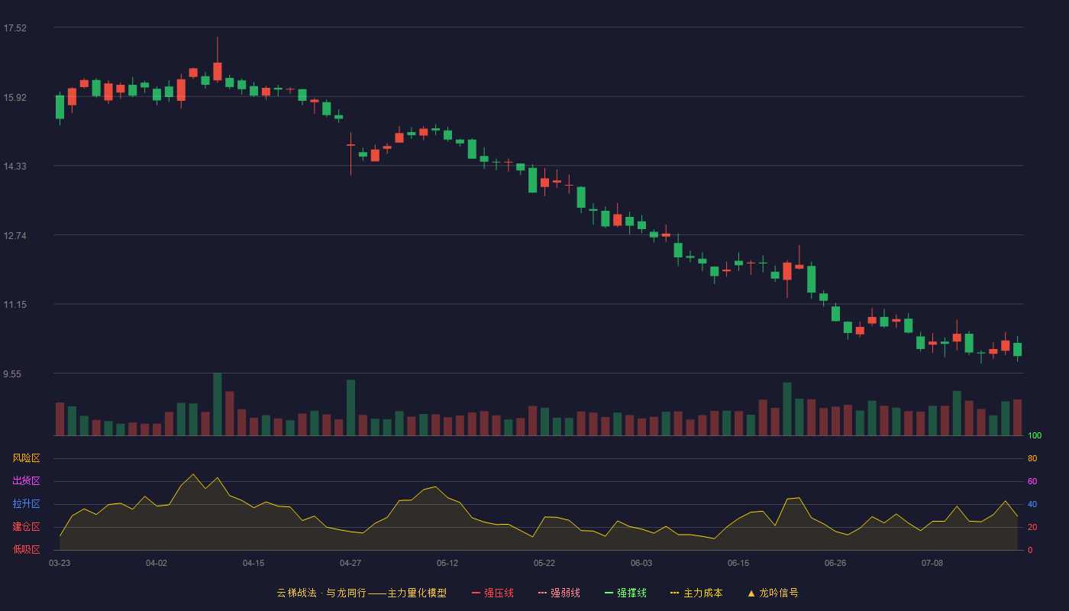The width and height of the screenshot is (1069, 611).
Task: Select the 出货区 zone label
Action: point(26,481)
